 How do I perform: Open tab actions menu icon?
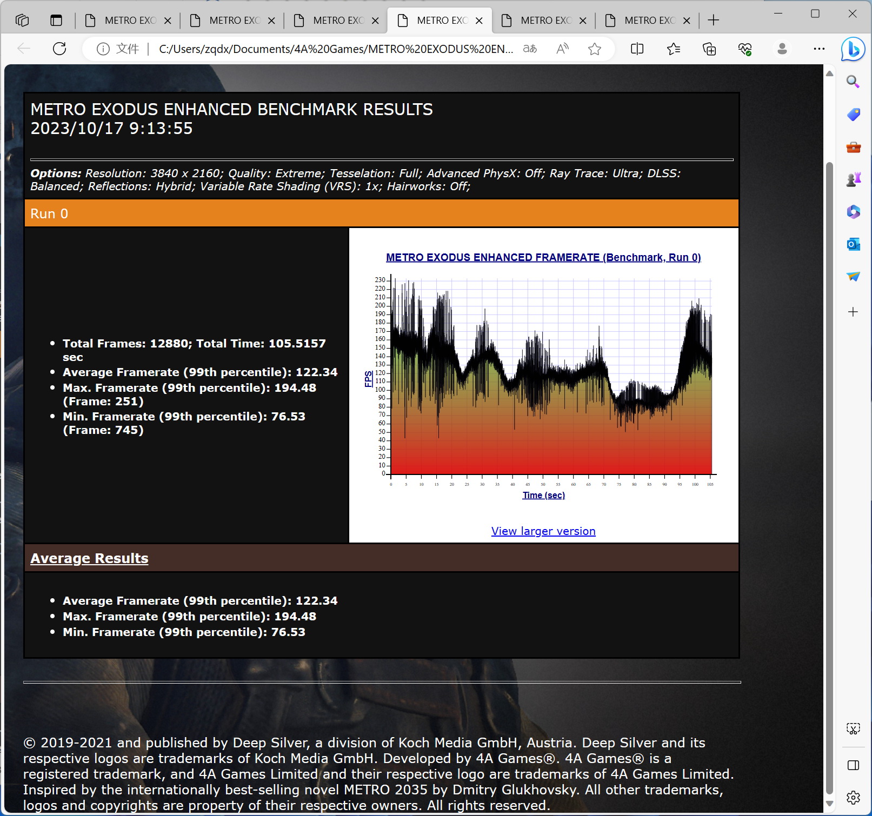pos(56,21)
